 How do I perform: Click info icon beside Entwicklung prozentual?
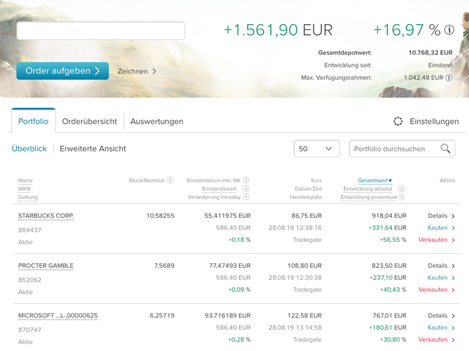point(402,197)
